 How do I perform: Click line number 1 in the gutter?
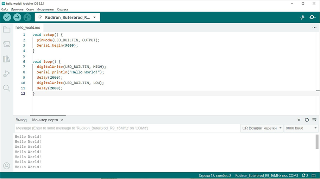pos(24,35)
